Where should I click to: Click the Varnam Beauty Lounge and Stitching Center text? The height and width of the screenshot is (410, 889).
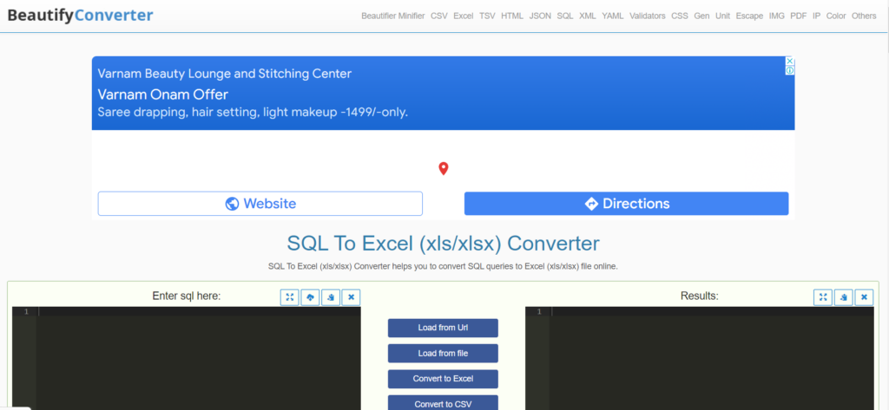tap(225, 74)
